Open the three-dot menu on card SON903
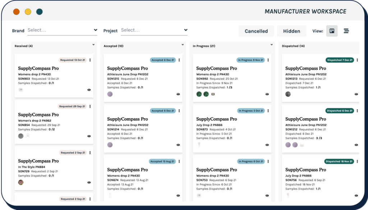Screen dimensions: 368x210 pos(90,60)
